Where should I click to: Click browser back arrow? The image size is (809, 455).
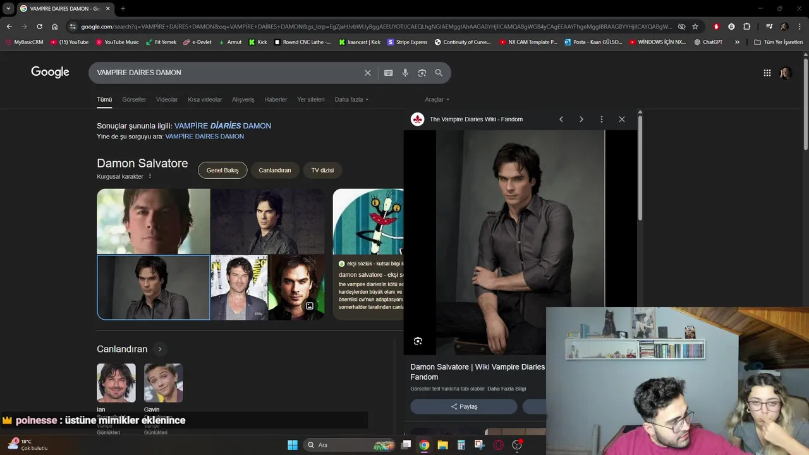pos(9,27)
